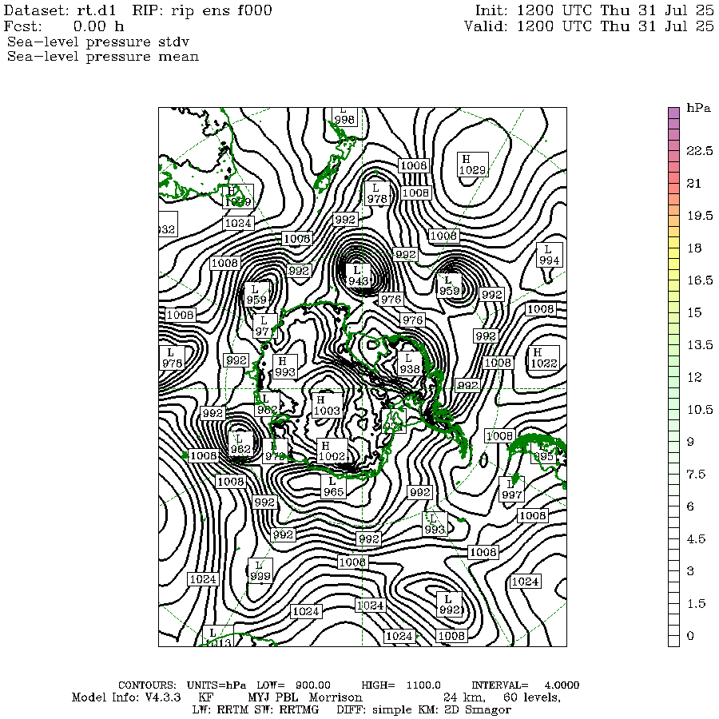Click the 'L 938' low pressure marker
The height and width of the screenshot is (719, 719).
pos(409,363)
